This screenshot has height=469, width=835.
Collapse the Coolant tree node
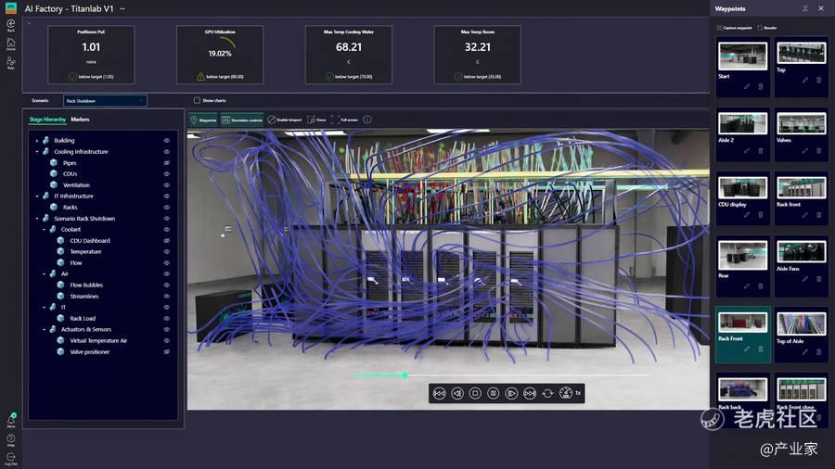click(44, 230)
